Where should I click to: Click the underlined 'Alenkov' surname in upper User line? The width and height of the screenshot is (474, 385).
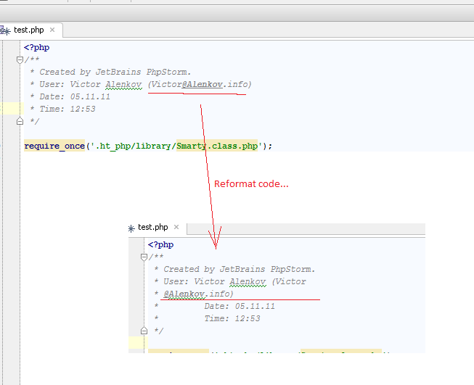coord(123,84)
